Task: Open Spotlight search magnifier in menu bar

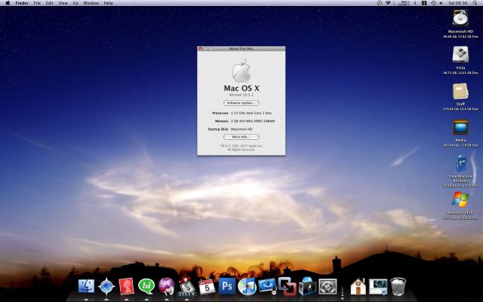Action: (x=475, y=3)
